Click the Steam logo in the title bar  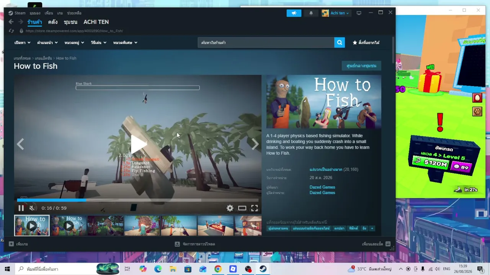[11, 13]
